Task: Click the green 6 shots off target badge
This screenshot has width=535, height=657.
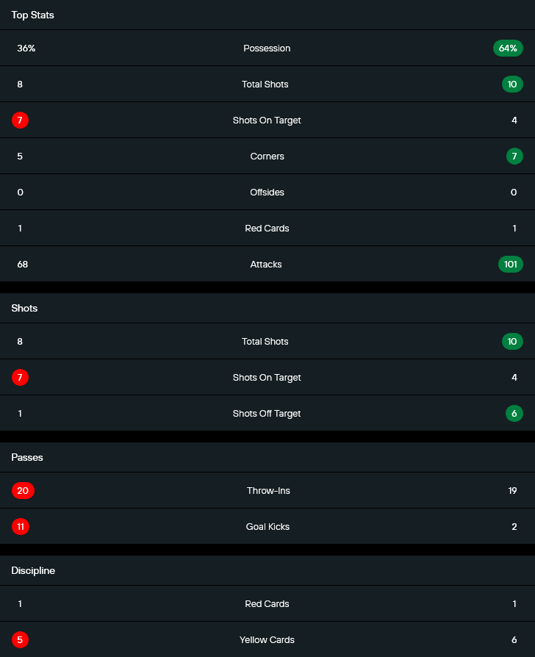Action: (514, 413)
